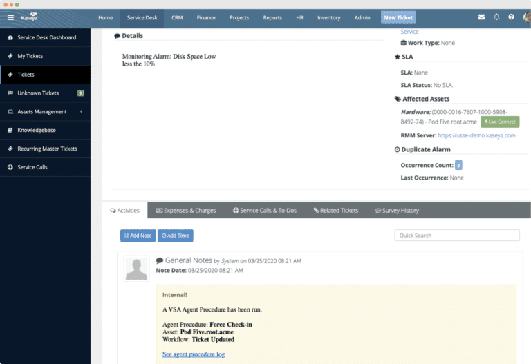The height and width of the screenshot is (364, 531).
Task: Click the 'Internal!' note label
Action: (175, 295)
